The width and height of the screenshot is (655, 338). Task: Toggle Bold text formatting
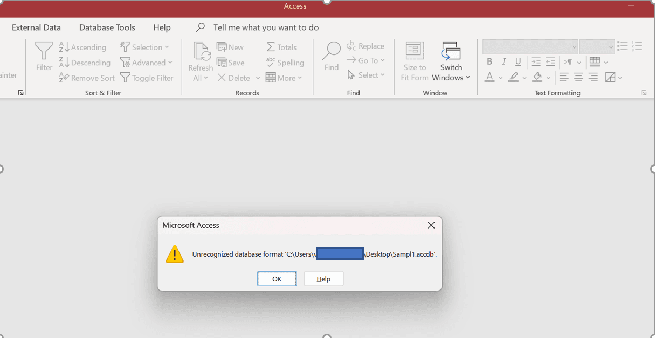[x=489, y=62]
